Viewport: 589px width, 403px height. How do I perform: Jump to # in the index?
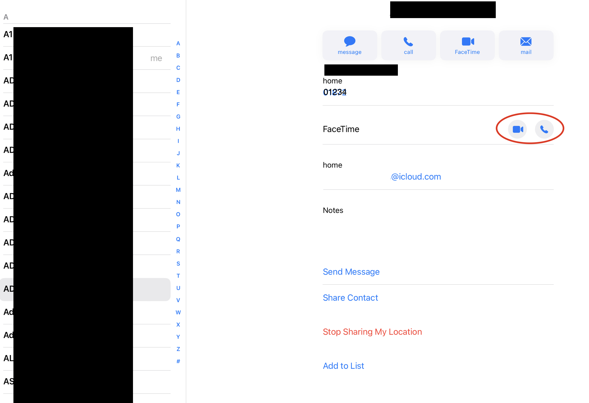pyautogui.click(x=178, y=361)
